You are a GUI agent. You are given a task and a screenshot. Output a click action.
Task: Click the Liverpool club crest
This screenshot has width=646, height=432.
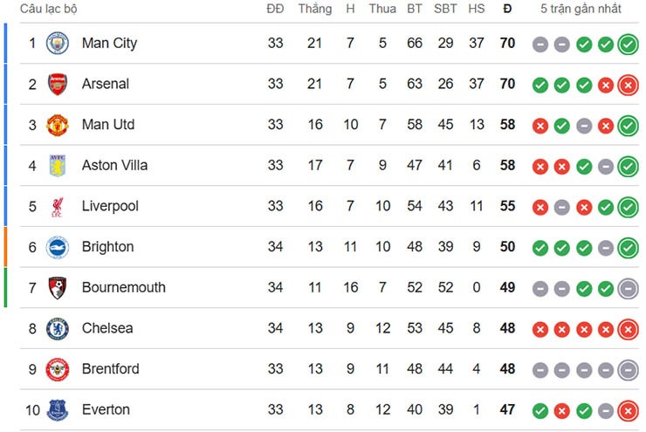(x=57, y=207)
